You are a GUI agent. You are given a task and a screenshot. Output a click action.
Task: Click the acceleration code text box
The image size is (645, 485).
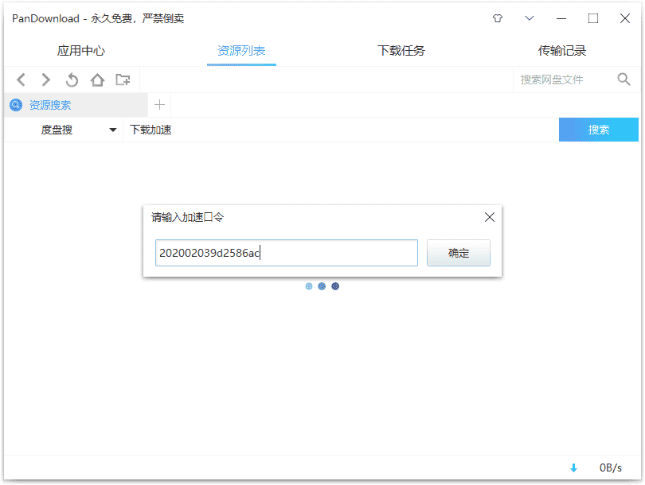(x=287, y=253)
